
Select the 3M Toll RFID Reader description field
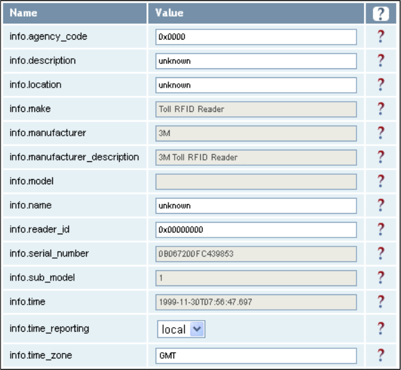click(x=256, y=157)
